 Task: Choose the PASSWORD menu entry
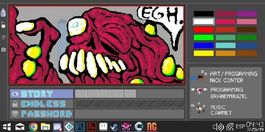[42, 114]
